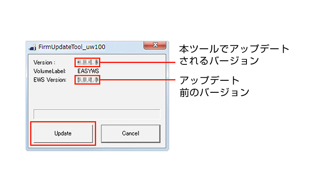Click the Cancel button
Screen dimensions: 310x192
[131, 134]
